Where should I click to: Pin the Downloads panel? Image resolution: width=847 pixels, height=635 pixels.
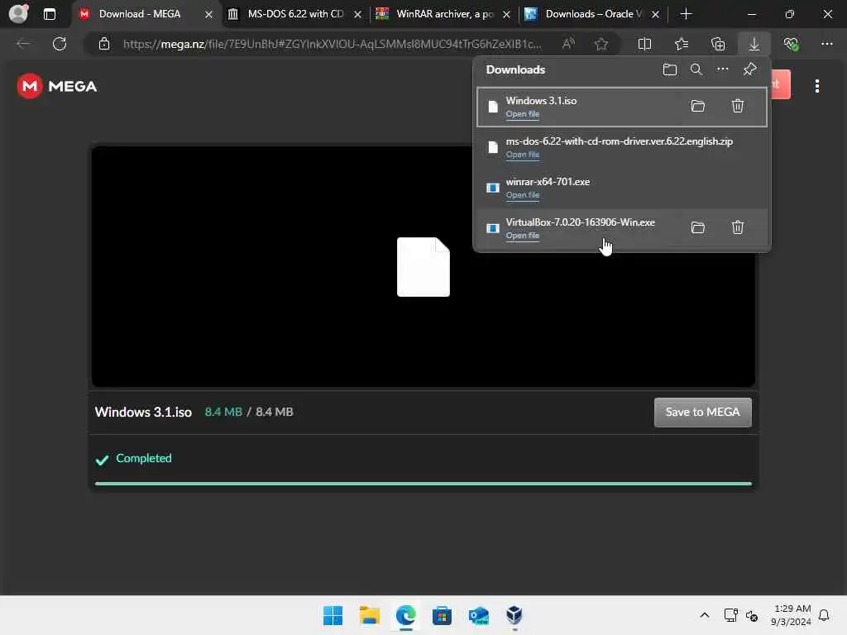pyautogui.click(x=749, y=69)
